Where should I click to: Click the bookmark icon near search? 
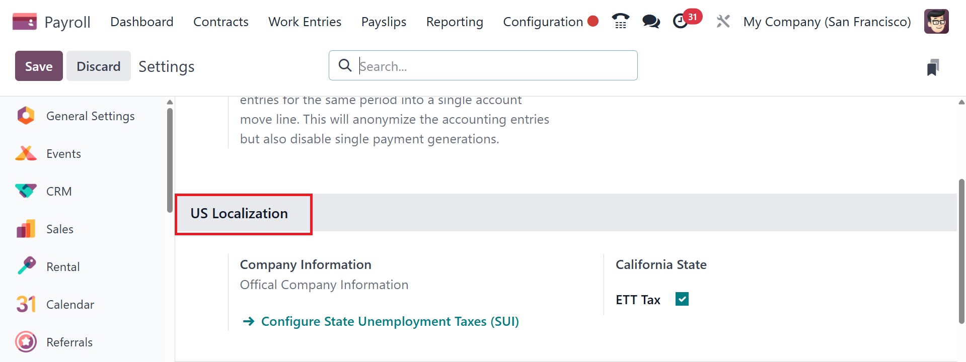[x=933, y=67]
